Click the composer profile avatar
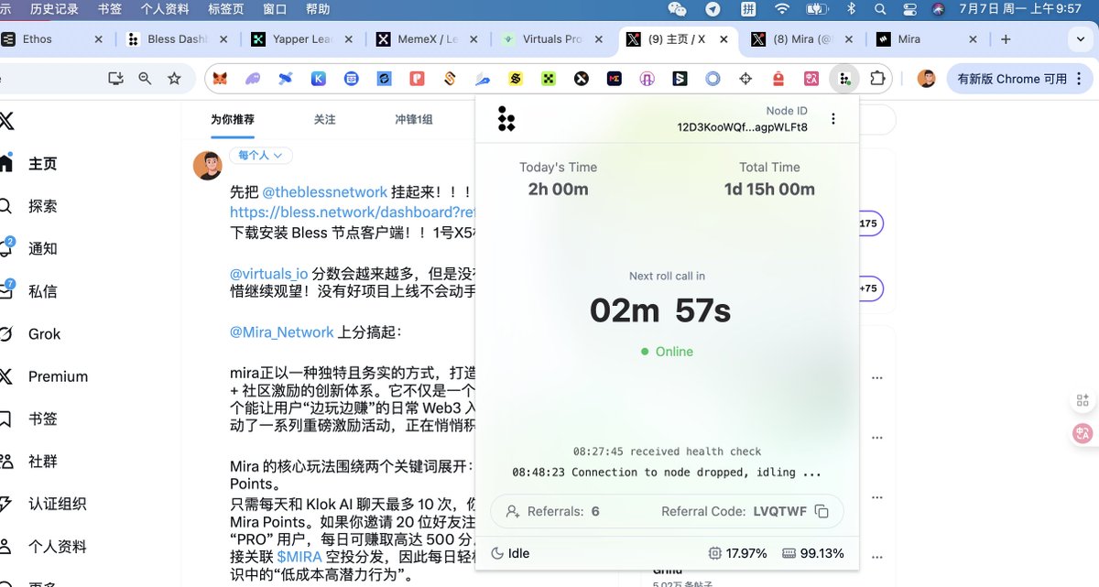Viewport: 1099px width, 587px height. pyautogui.click(x=208, y=166)
